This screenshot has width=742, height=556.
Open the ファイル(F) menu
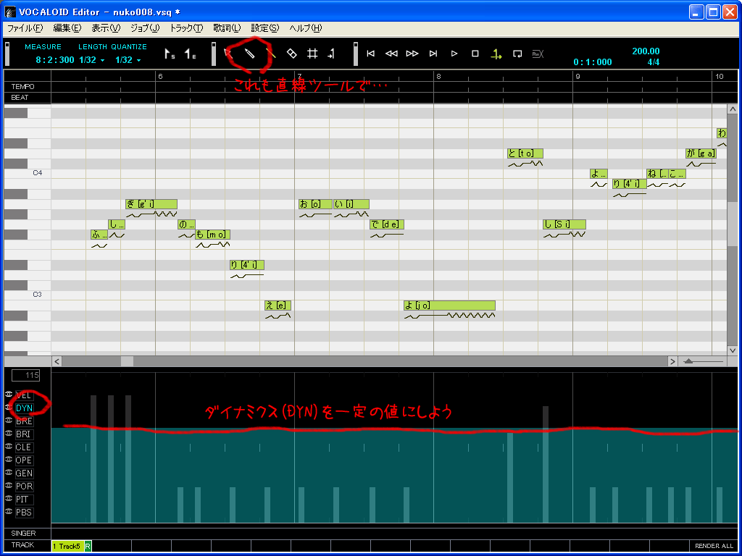(x=25, y=28)
